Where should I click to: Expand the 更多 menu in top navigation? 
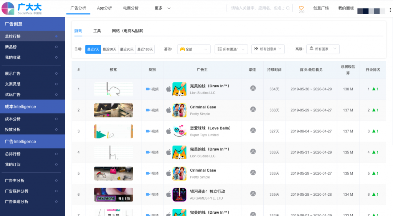point(162,8)
